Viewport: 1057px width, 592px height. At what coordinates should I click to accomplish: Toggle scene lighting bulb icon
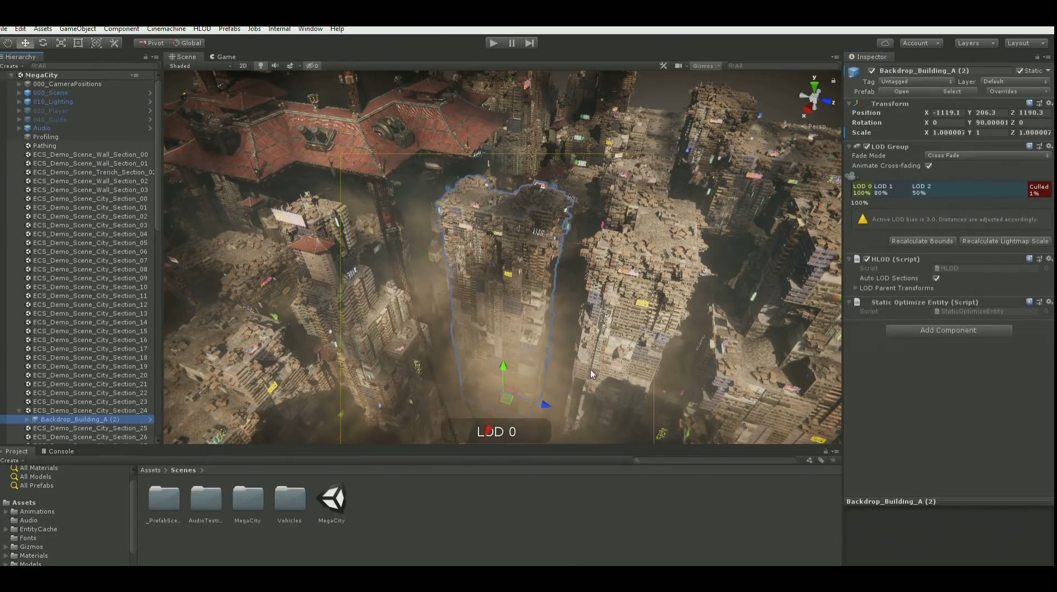[x=261, y=66]
